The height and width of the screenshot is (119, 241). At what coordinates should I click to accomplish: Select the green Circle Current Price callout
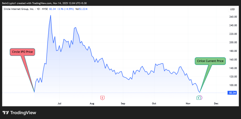pos(210,61)
